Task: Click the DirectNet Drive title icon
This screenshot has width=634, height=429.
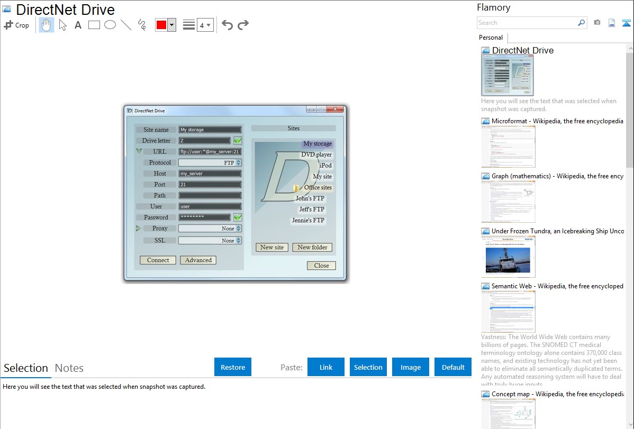Action: (x=7, y=9)
